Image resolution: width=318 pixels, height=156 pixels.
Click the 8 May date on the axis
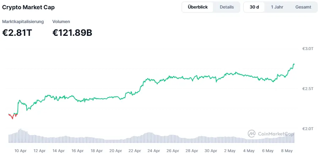click(x=286, y=151)
